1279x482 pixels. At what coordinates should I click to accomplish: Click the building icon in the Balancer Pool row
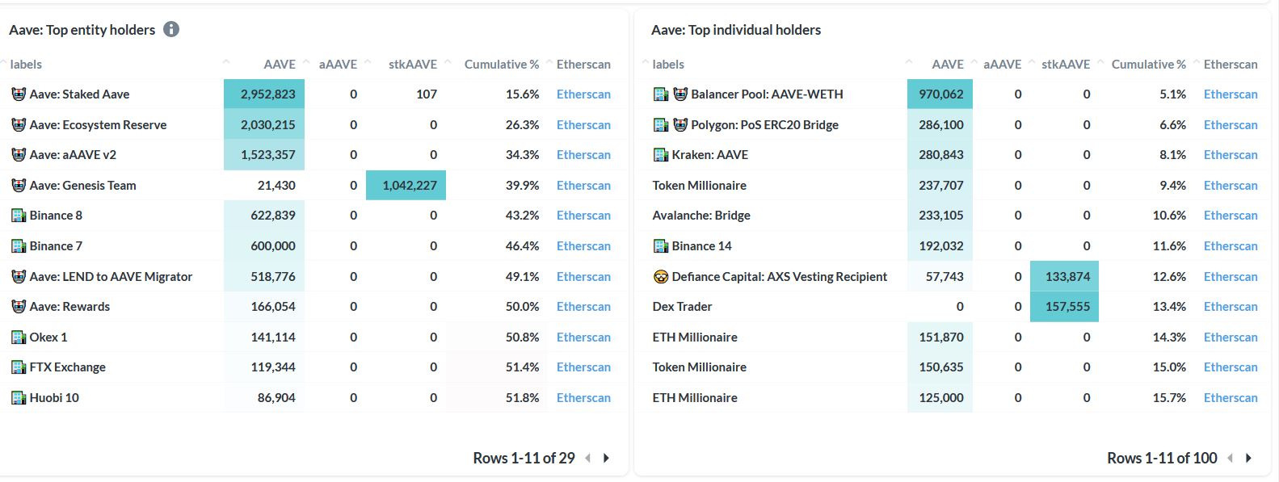(x=660, y=94)
